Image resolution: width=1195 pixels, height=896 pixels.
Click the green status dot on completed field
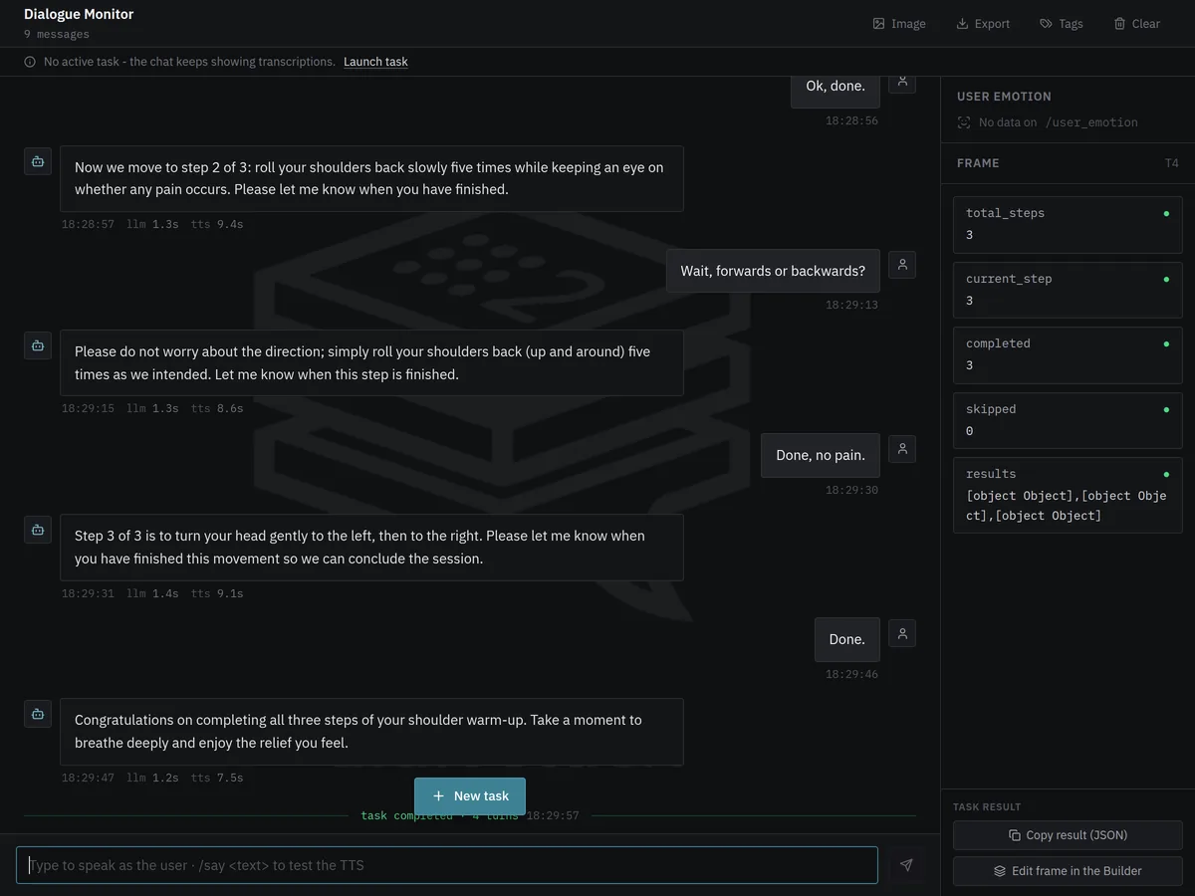pyautogui.click(x=1167, y=343)
